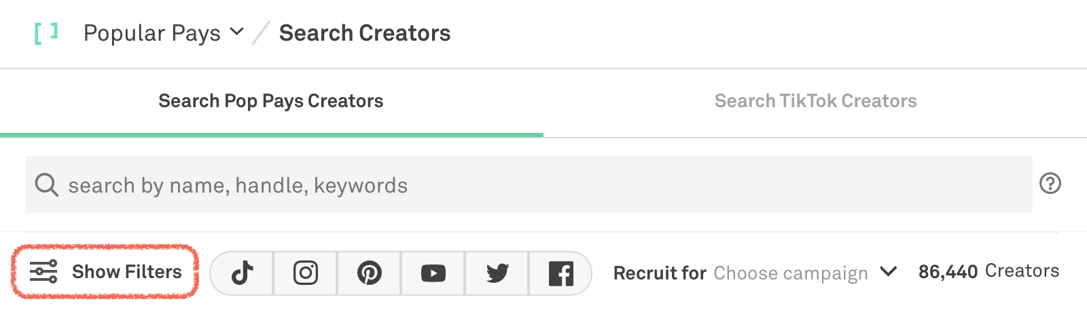Filter creators by YouTube icon

point(433,273)
